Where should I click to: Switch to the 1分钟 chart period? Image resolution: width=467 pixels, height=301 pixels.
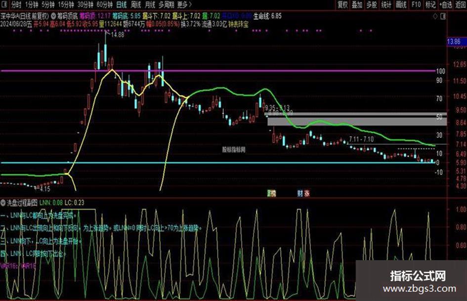32,4
